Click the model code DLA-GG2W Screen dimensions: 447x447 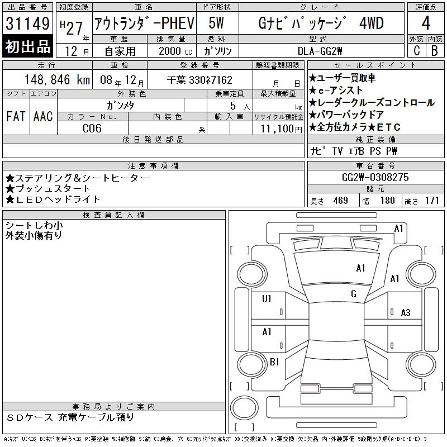click(321, 51)
